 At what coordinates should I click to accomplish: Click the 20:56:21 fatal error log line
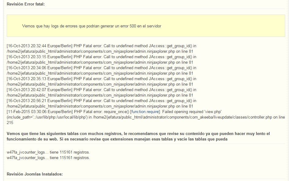click(101, 104)
